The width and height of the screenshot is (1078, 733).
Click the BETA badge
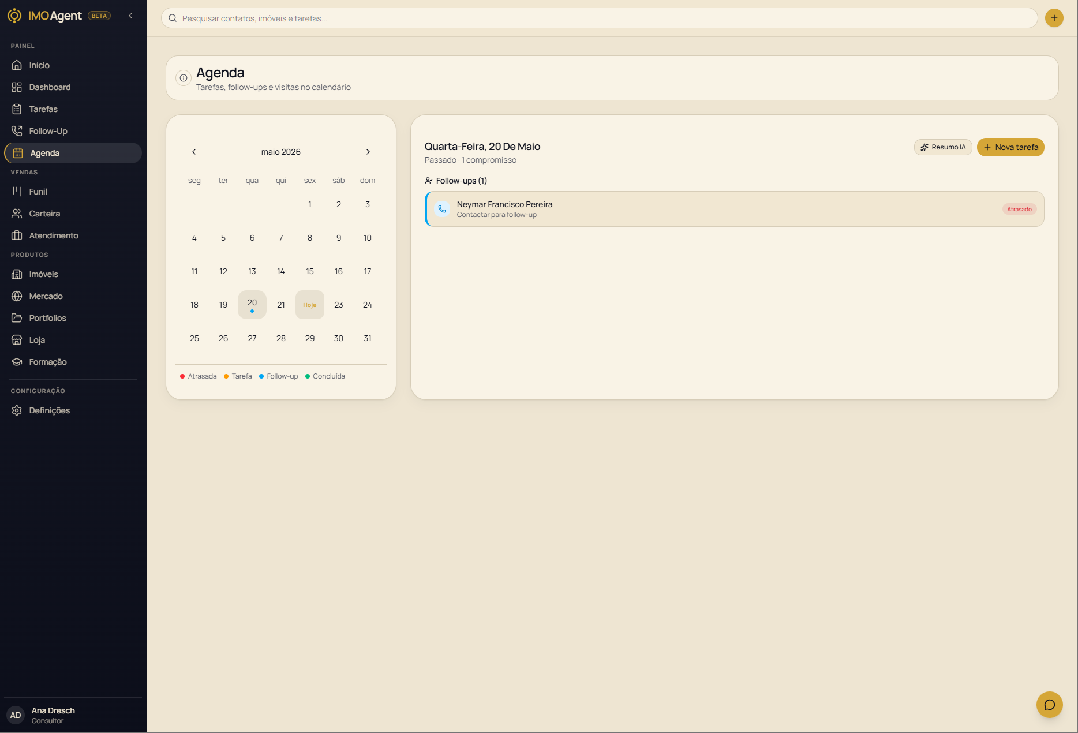pos(99,16)
